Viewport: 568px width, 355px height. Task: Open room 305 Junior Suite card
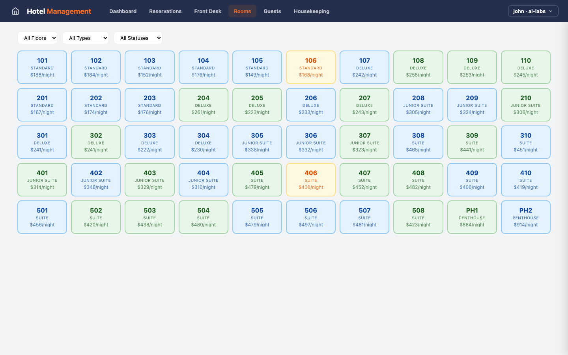(257, 142)
